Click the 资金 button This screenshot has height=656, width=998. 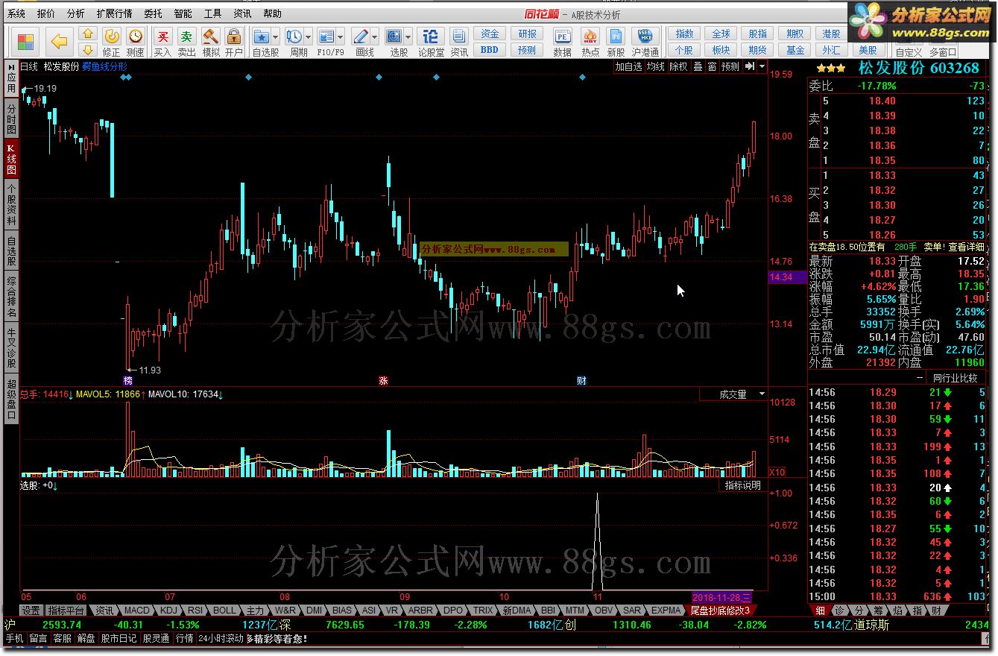pyautogui.click(x=490, y=34)
